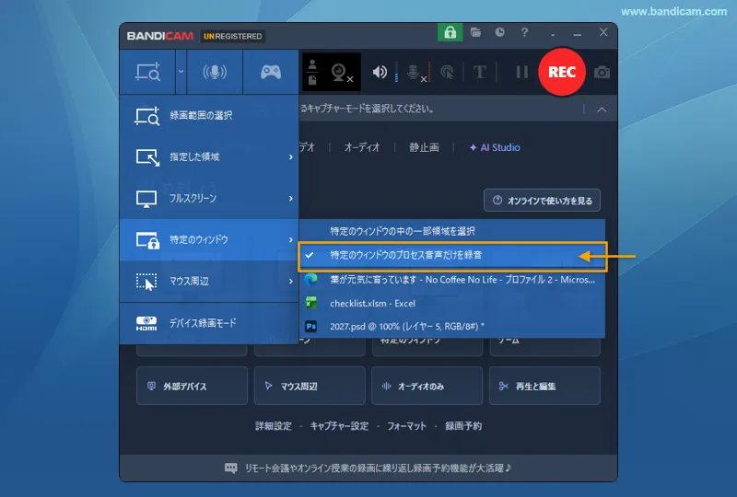
Task: Switch to the 静止画 tab
Action: point(424,147)
